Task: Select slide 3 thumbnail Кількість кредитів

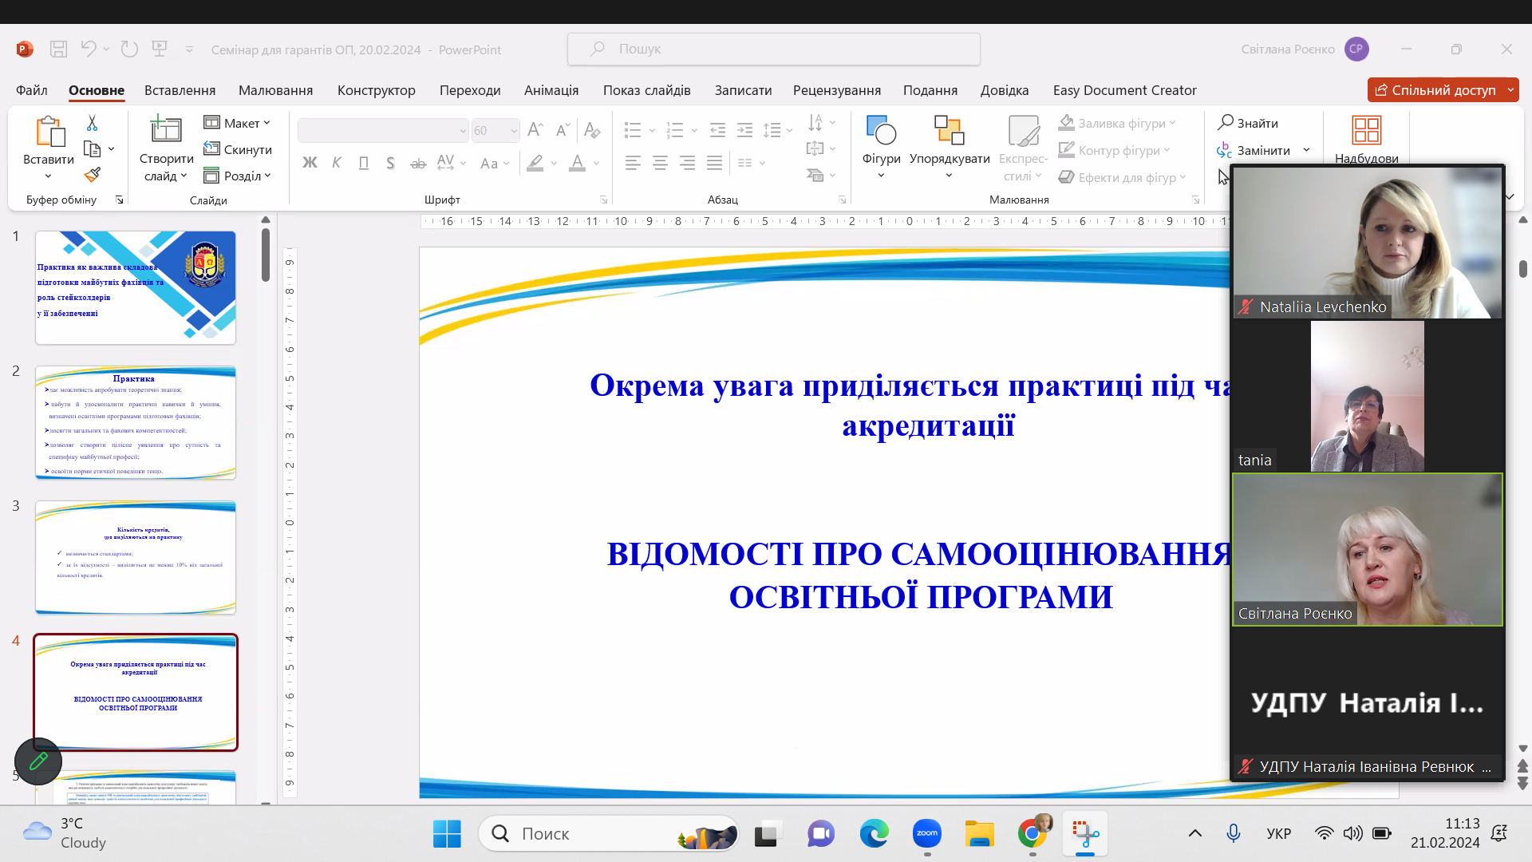Action: point(136,558)
